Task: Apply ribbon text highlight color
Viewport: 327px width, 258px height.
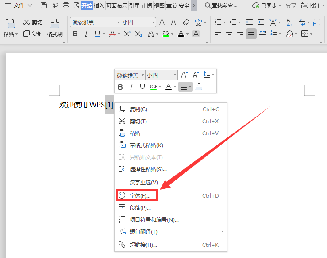Action: click(166, 34)
